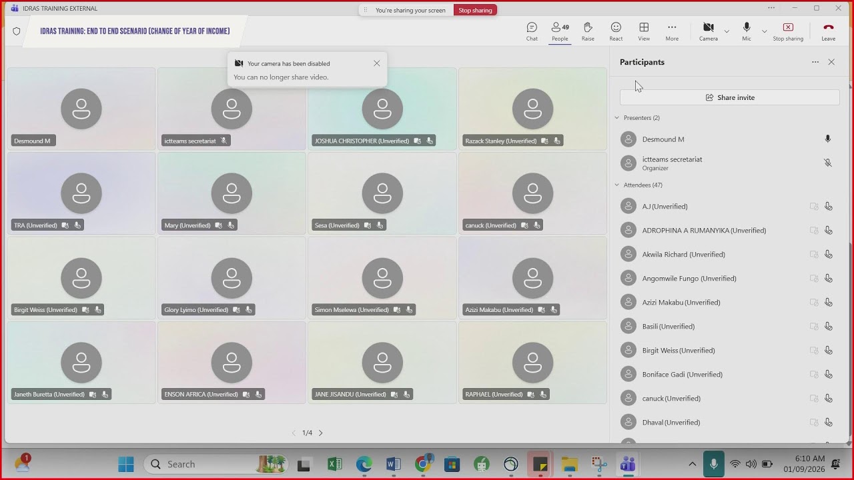
Task: Toggle ADROPHINA A RUMANYIKA microphone
Action: coord(828,231)
